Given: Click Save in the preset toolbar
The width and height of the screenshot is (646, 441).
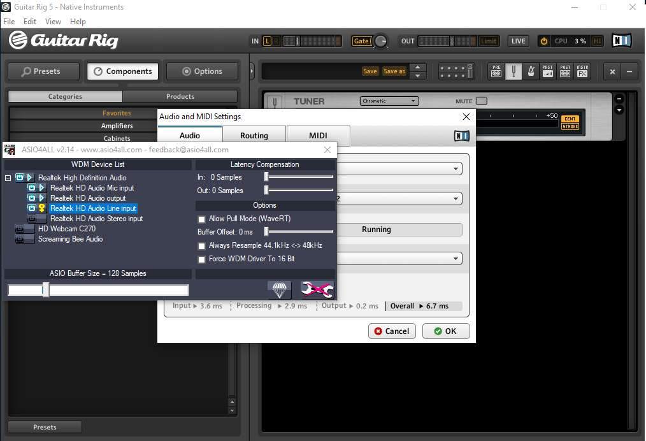Looking at the screenshot, I should click(x=370, y=71).
